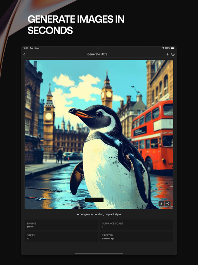Tap the home indicator bar
This screenshot has height=265, width=198.
[x=99, y=253]
